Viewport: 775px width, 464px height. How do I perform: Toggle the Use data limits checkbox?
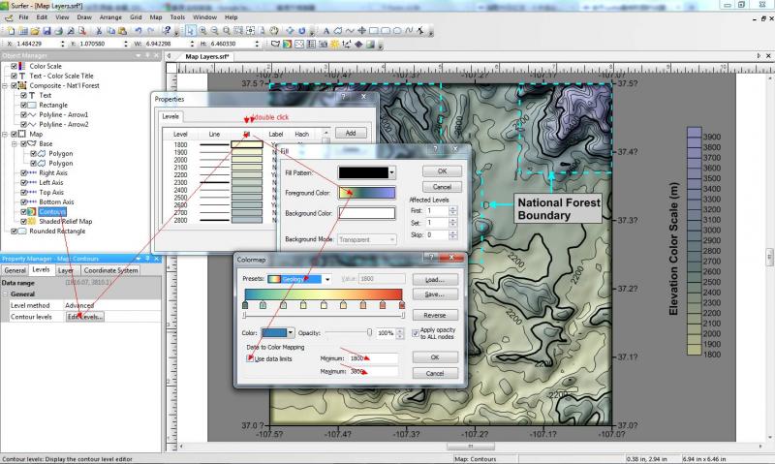tap(248, 358)
